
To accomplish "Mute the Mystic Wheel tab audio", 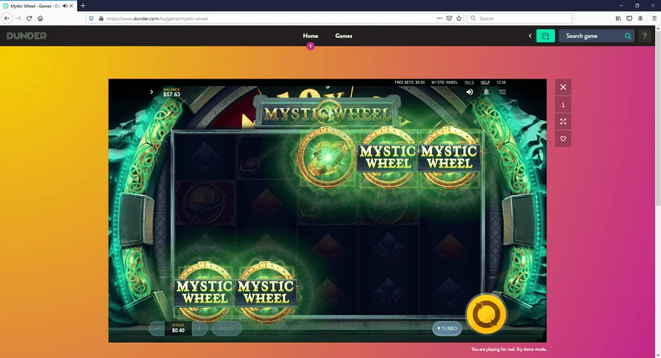I will (65, 6).
